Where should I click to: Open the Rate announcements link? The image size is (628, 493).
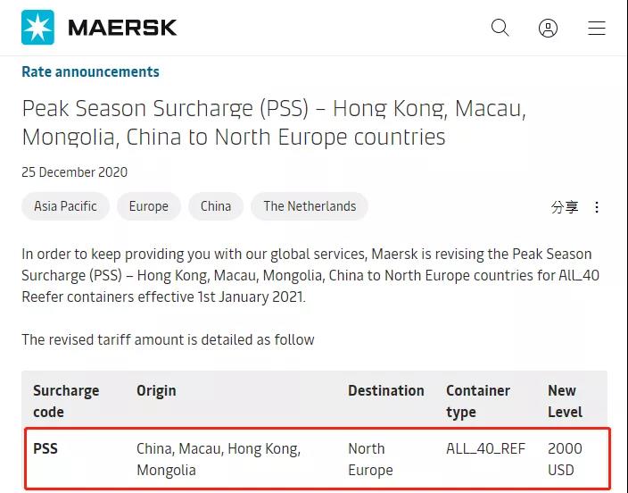90,72
